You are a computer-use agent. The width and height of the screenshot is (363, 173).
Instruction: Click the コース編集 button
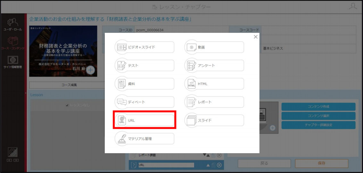tap(69, 85)
